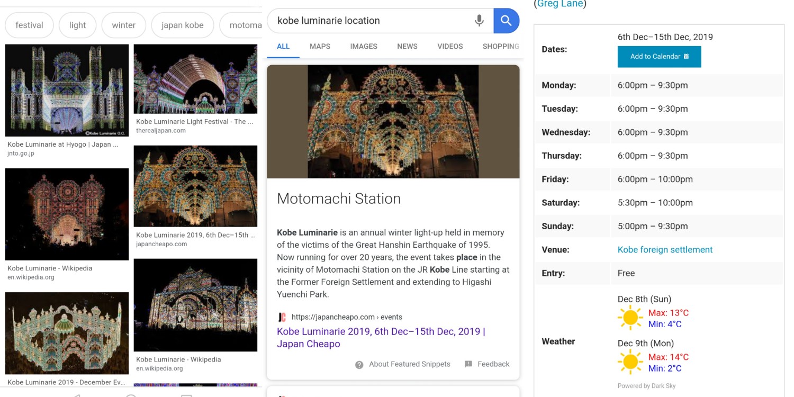Screen dimensions: 794x397
Task: Click the Kobe Luminarie 2019, 6th Dec–15th caption
Action: point(195,235)
